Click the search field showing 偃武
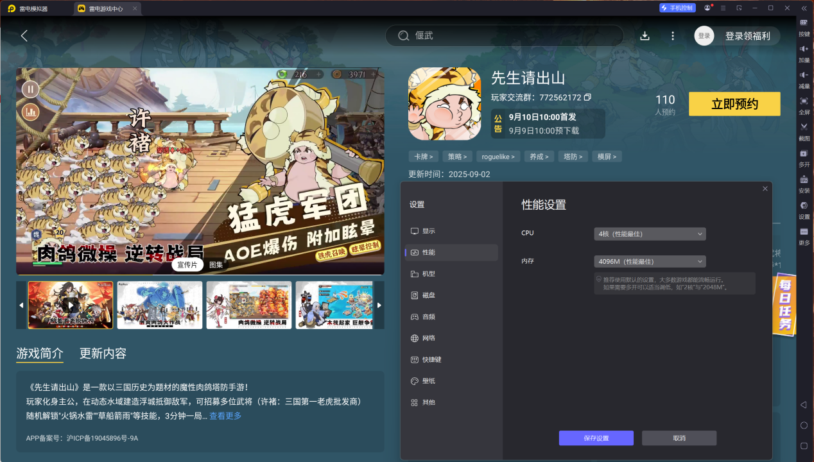Viewport: 814px width, 462px height. tap(505, 36)
